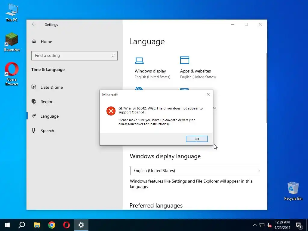Select This PC desktop icon

(12, 13)
